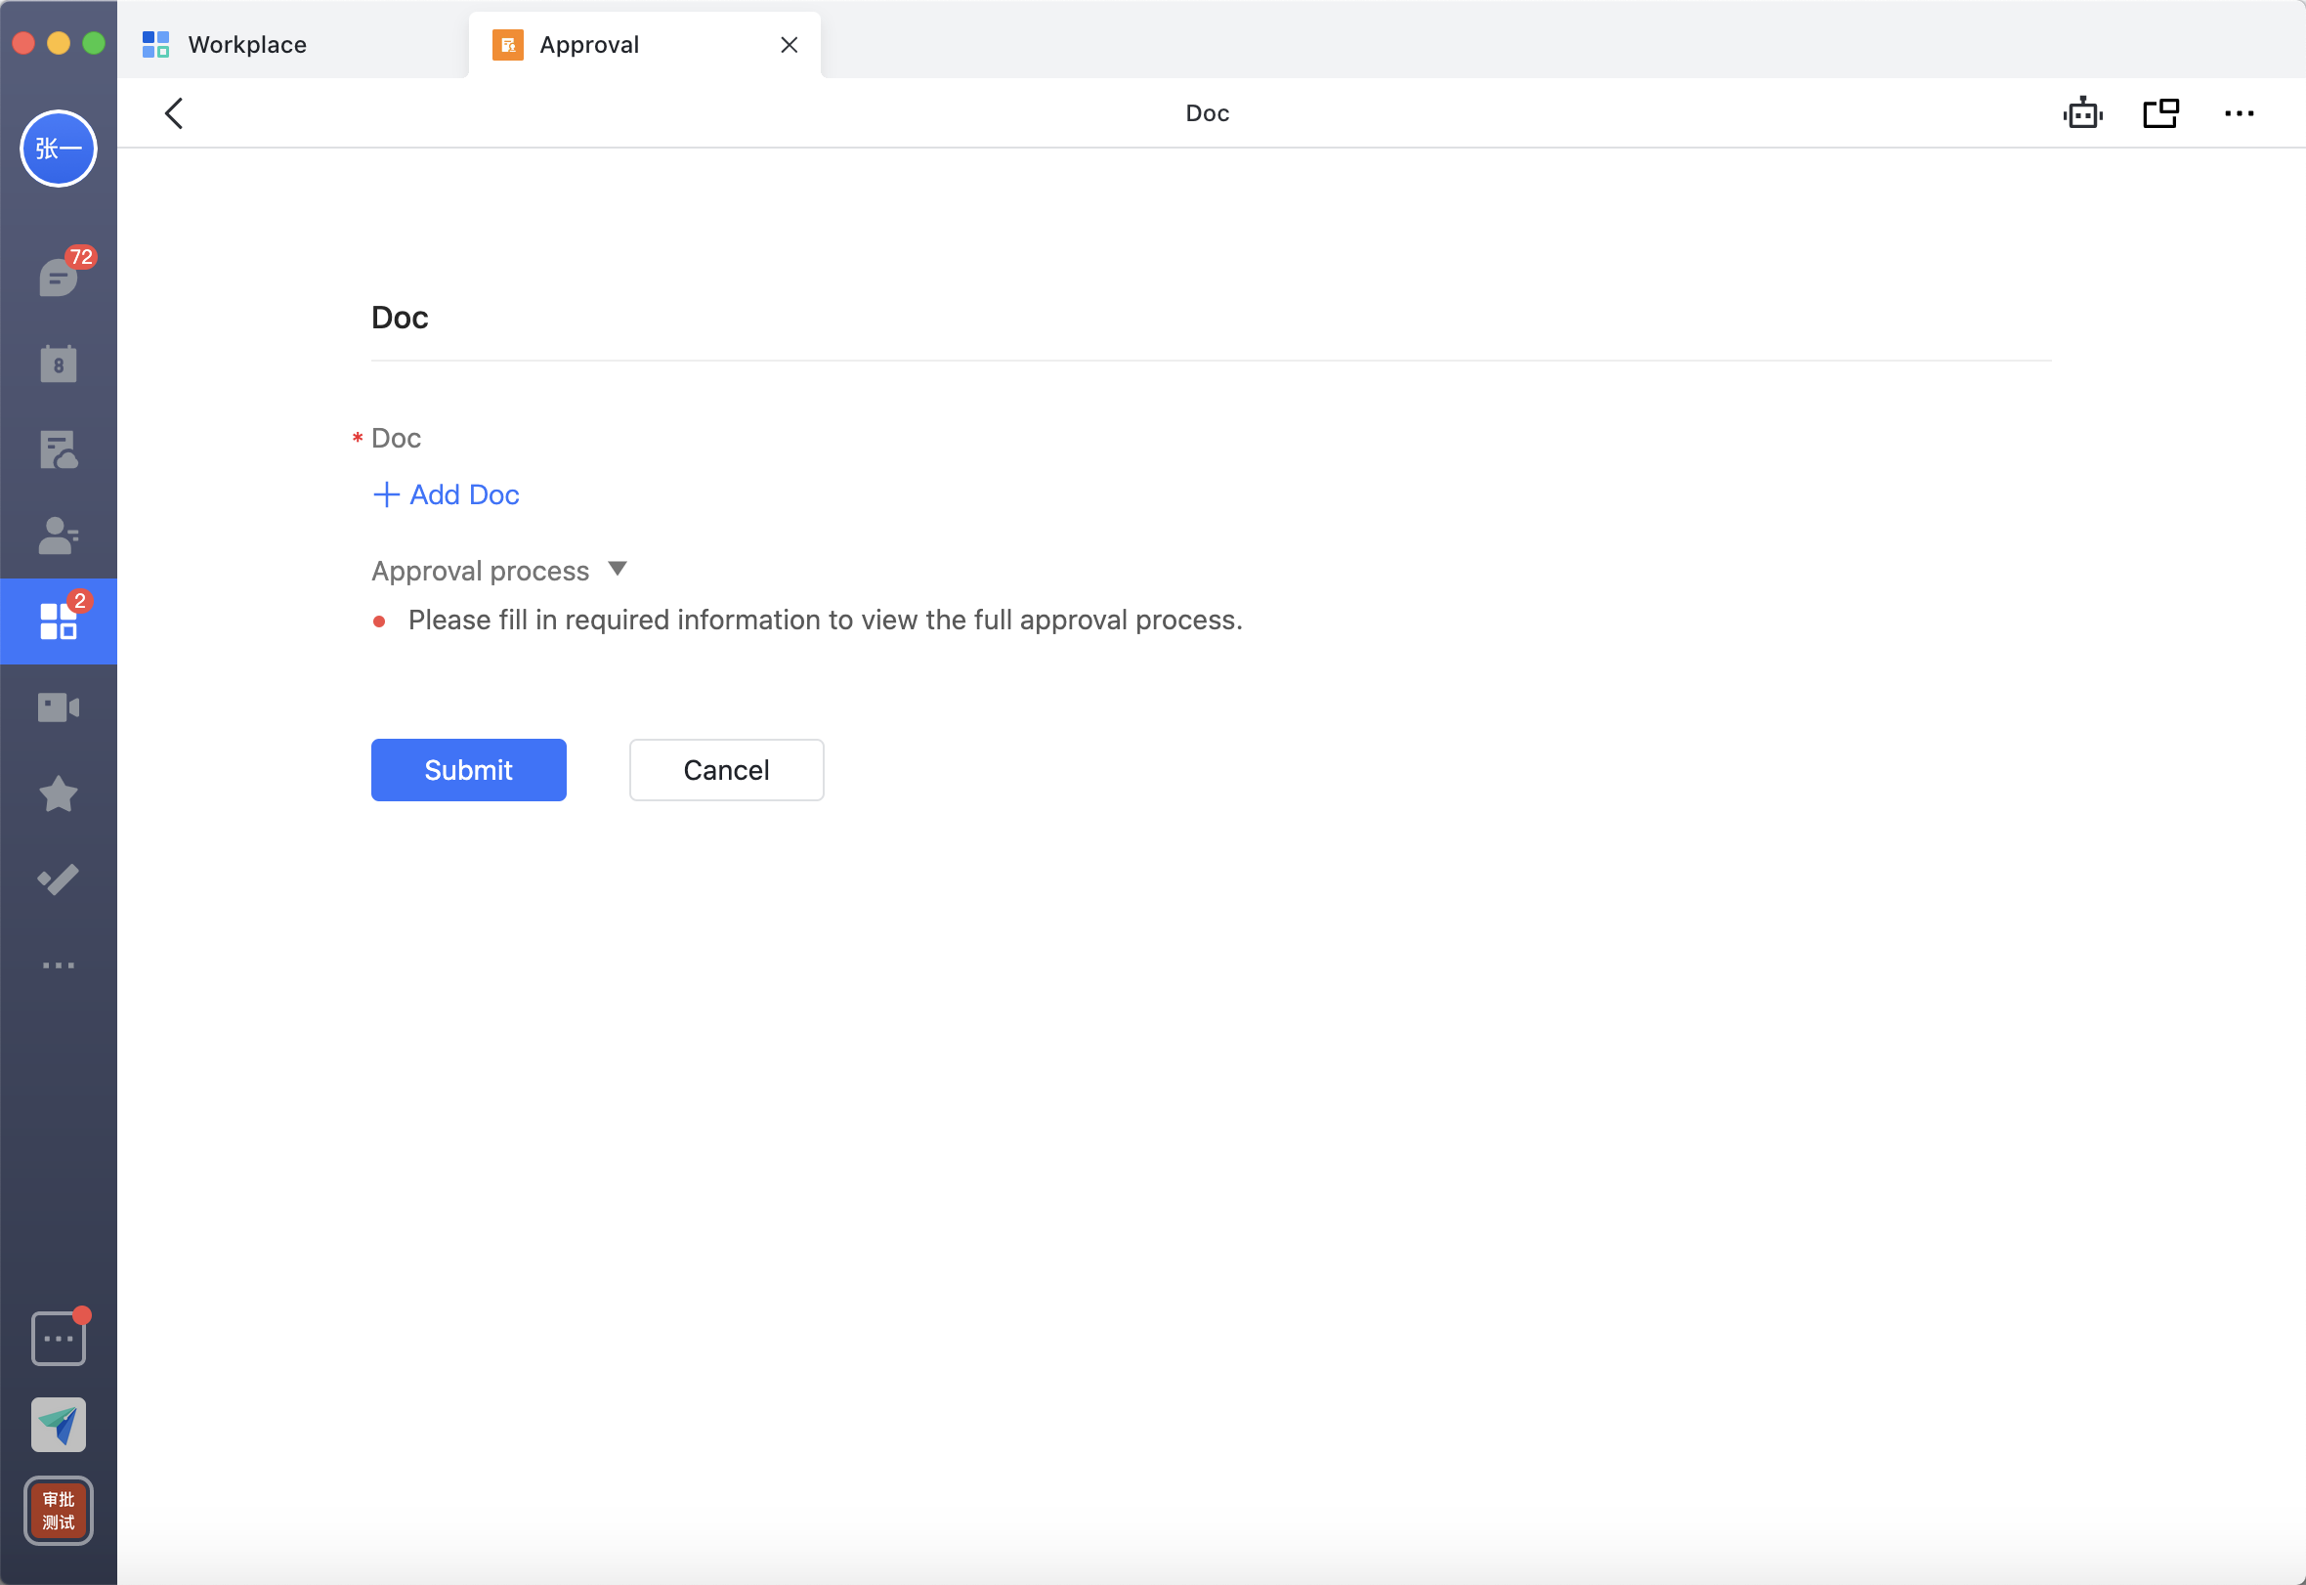Open the More ellipsis in sidebar
The width and height of the screenshot is (2306, 1585).
(59, 965)
